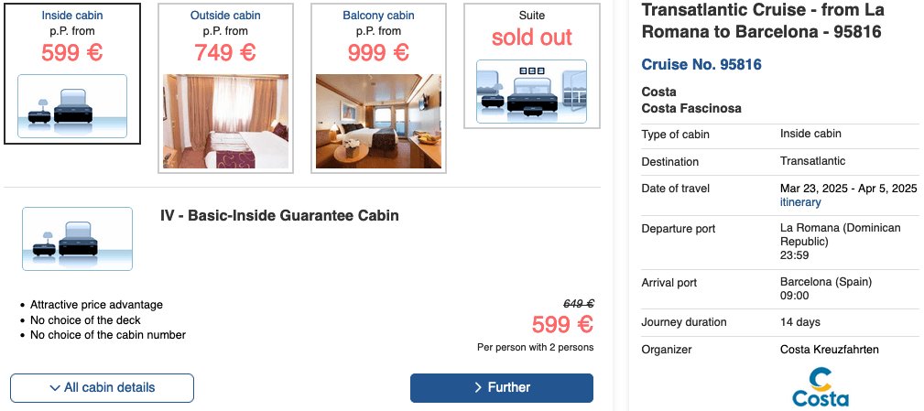
Task: Click the 749 € Outside cabin price
Action: coord(225,52)
